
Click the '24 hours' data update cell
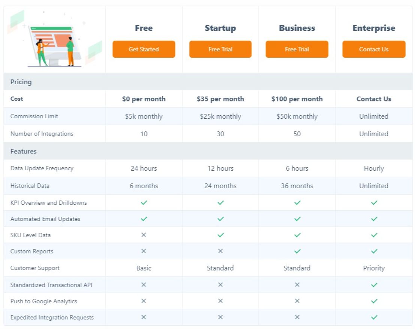pos(144,168)
